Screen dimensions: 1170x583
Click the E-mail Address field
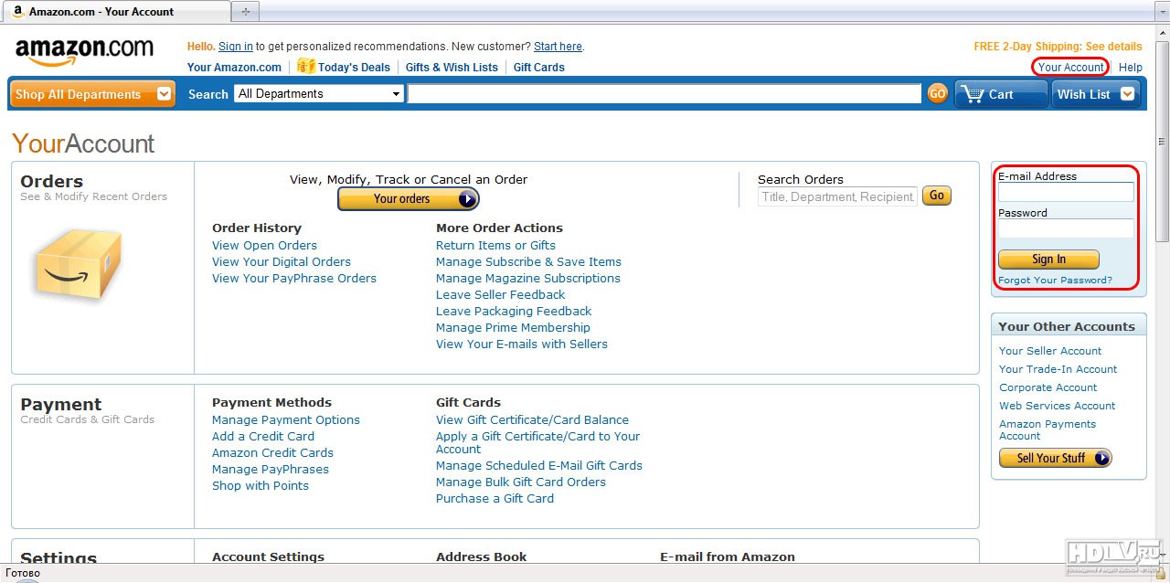pyautogui.click(x=1066, y=192)
